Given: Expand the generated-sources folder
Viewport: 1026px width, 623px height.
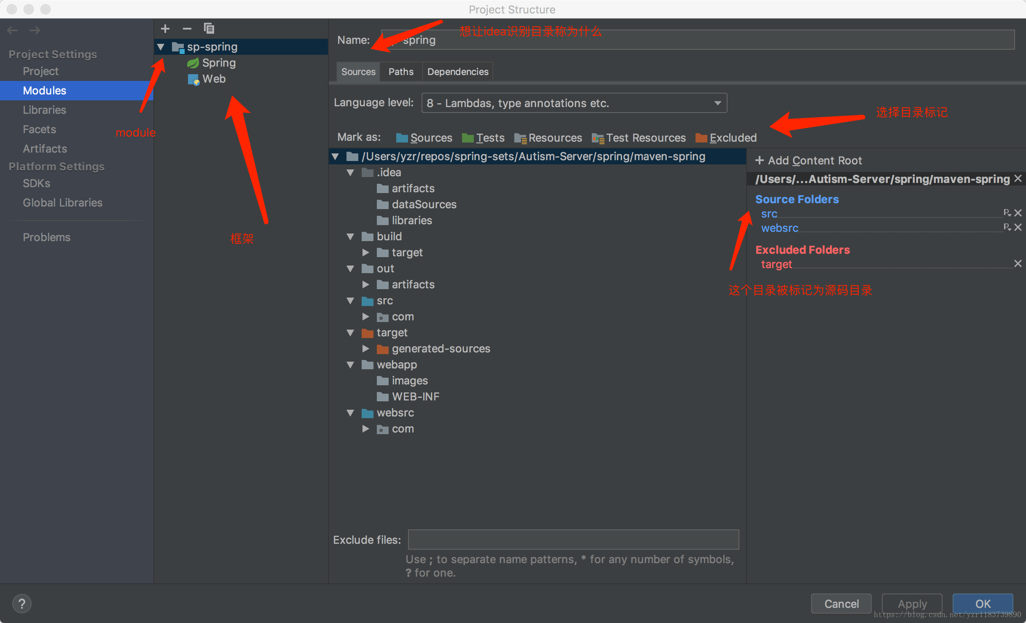Looking at the screenshot, I should [x=365, y=349].
